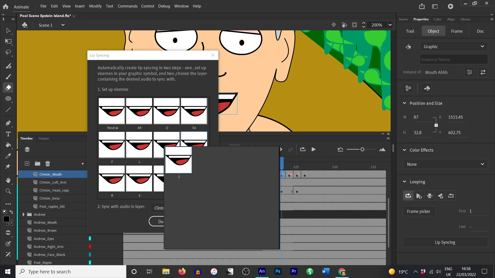
Task: Open the Color Effects None dropdown
Action: [445, 164]
